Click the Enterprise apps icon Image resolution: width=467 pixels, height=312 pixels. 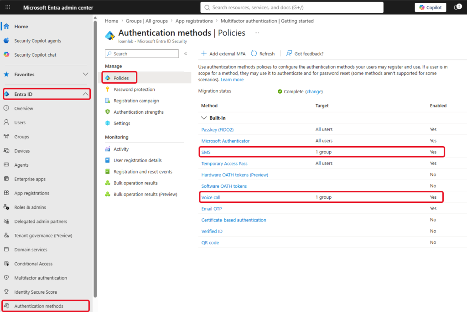coord(6,179)
